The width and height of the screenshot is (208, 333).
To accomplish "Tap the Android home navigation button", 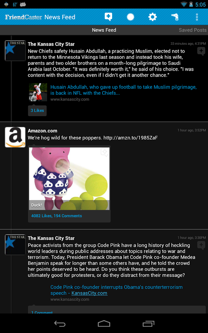I will click(x=104, y=323).
